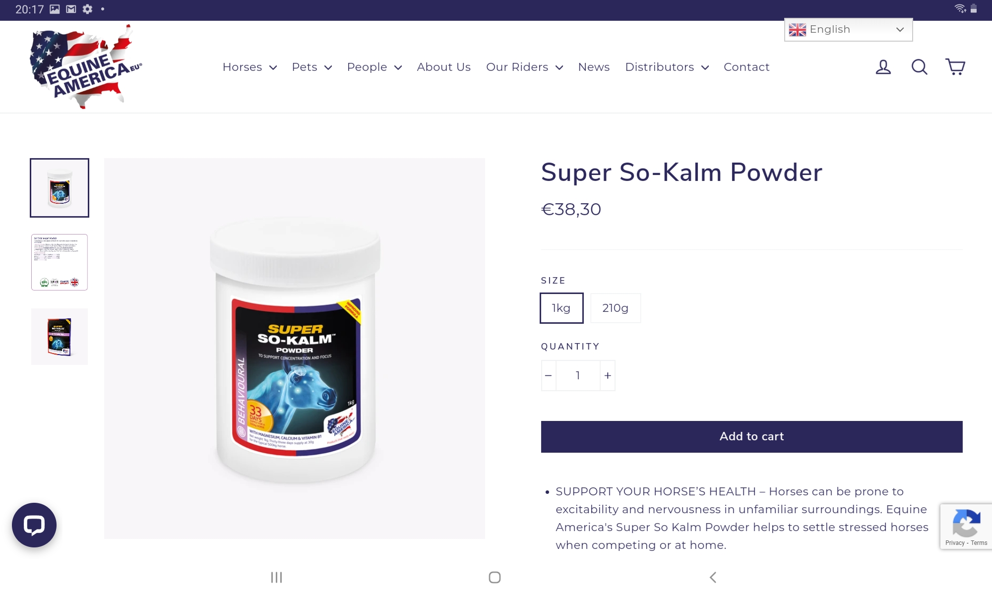
Task: Select the 1kg size option
Action: [x=561, y=308]
